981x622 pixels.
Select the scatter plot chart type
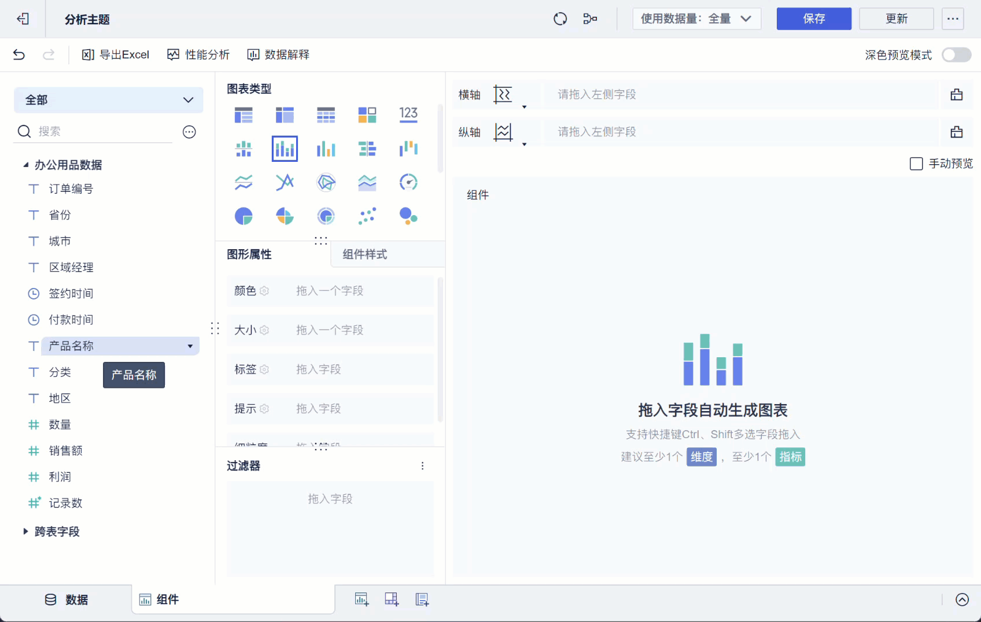pos(367,216)
